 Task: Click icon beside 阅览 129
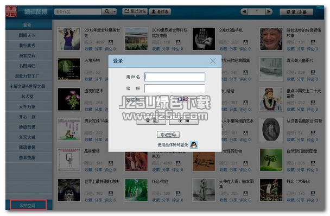(x=178, y=193)
